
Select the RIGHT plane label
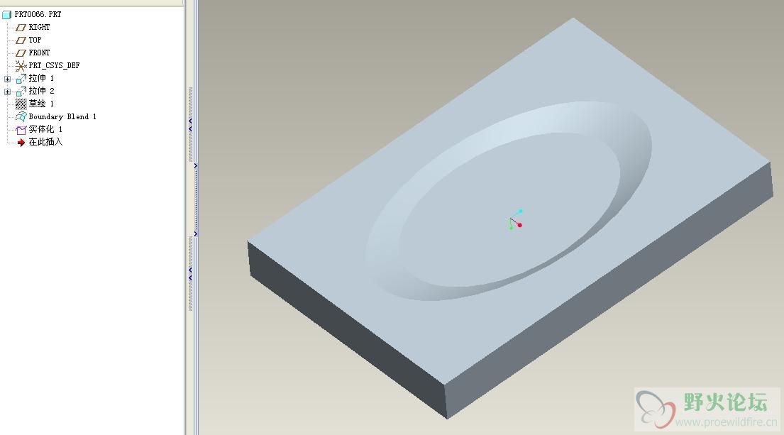pos(39,27)
